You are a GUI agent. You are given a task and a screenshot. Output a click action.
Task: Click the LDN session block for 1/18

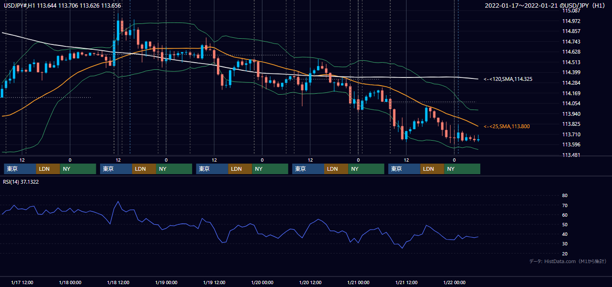click(x=145, y=169)
